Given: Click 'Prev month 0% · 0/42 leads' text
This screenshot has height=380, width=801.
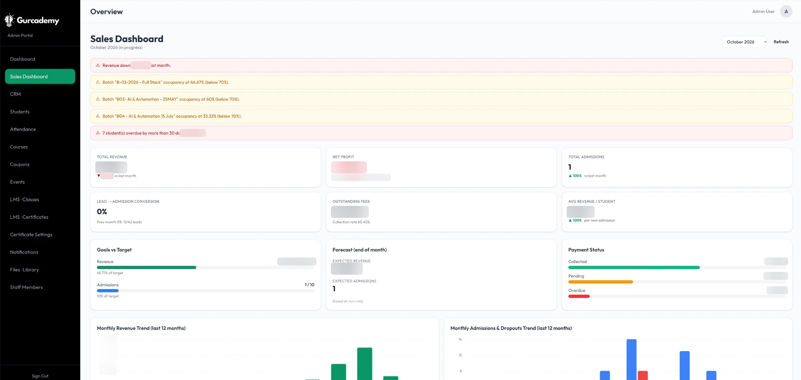Looking at the screenshot, I should (x=119, y=222).
